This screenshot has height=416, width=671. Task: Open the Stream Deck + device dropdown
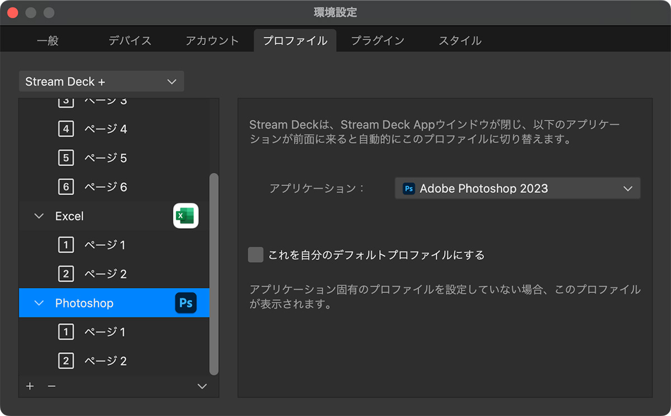pos(101,82)
